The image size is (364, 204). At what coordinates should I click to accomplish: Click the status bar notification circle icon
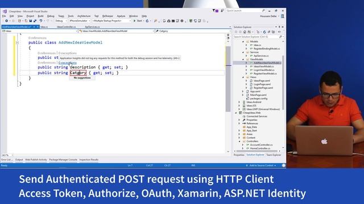(283, 165)
